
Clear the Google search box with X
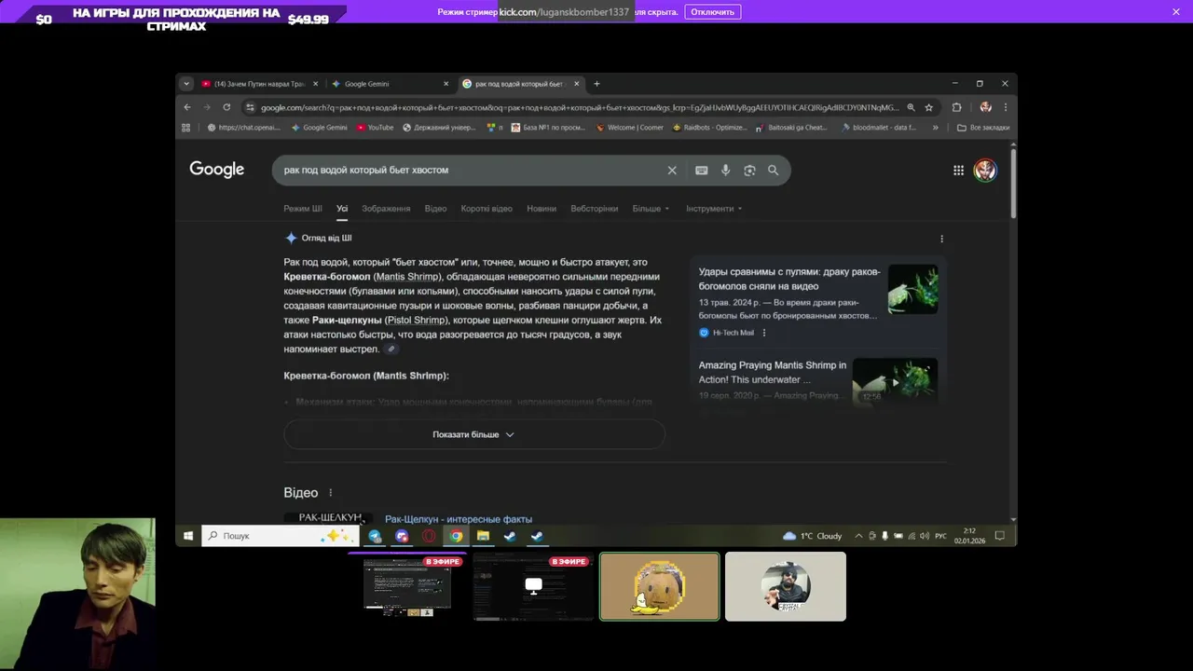(x=672, y=171)
